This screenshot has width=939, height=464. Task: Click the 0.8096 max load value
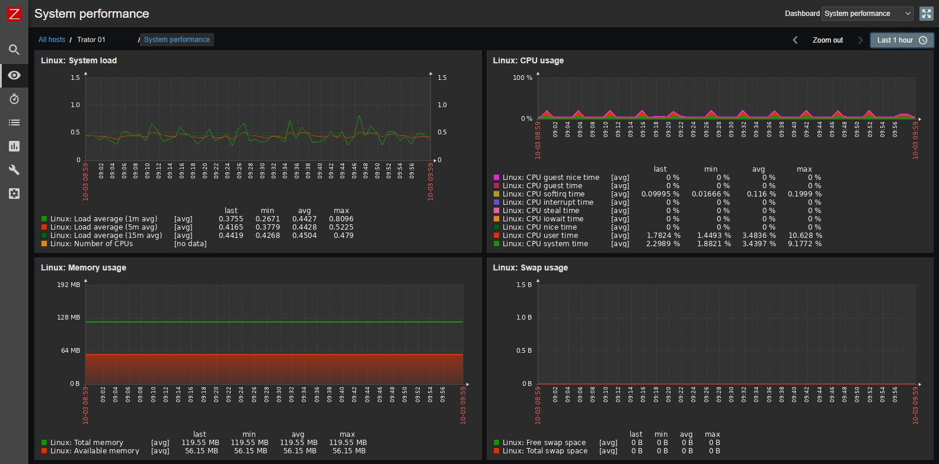(x=341, y=219)
